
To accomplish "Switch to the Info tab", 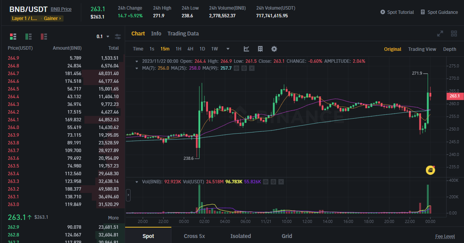I will (x=156, y=34).
